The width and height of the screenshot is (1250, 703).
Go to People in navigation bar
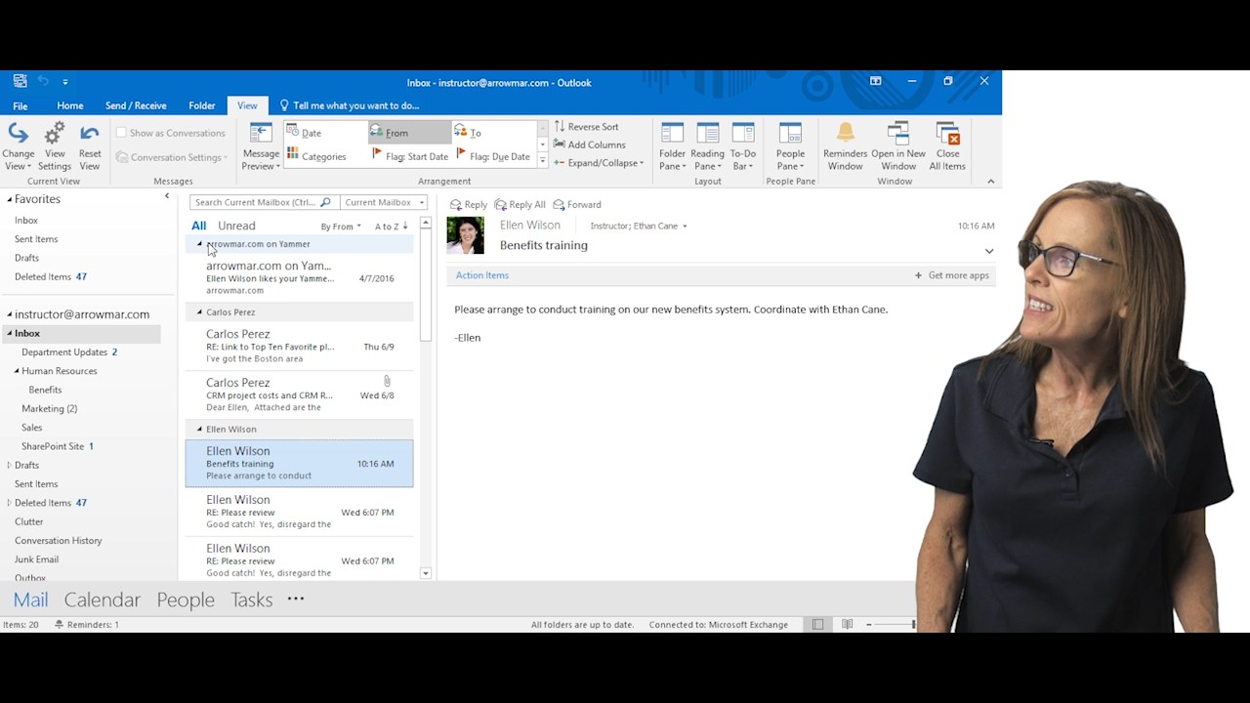tap(186, 600)
